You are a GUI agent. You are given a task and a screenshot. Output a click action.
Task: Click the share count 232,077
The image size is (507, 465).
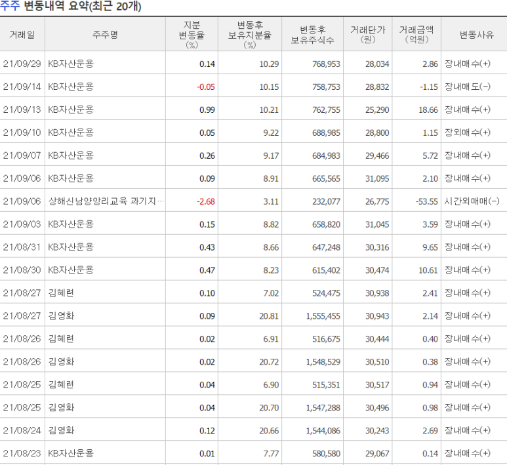[x=326, y=201]
